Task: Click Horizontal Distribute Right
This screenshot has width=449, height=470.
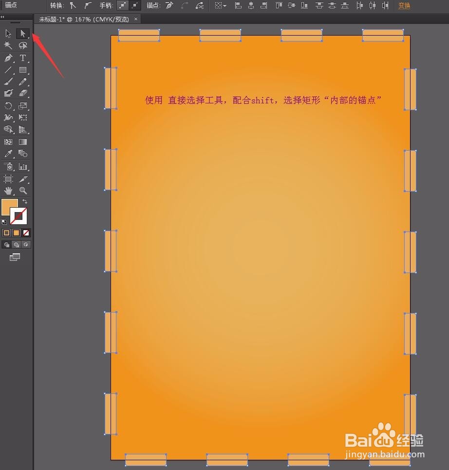Action: click(x=385, y=5)
